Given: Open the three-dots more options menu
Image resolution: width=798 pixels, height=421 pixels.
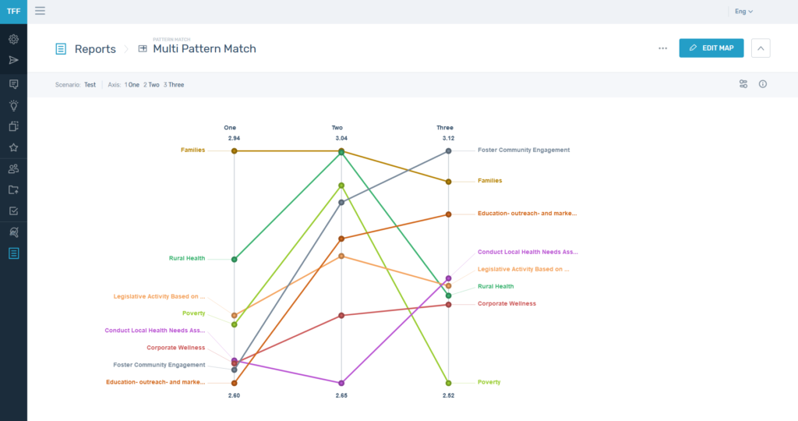Looking at the screenshot, I should pos(662,48).
